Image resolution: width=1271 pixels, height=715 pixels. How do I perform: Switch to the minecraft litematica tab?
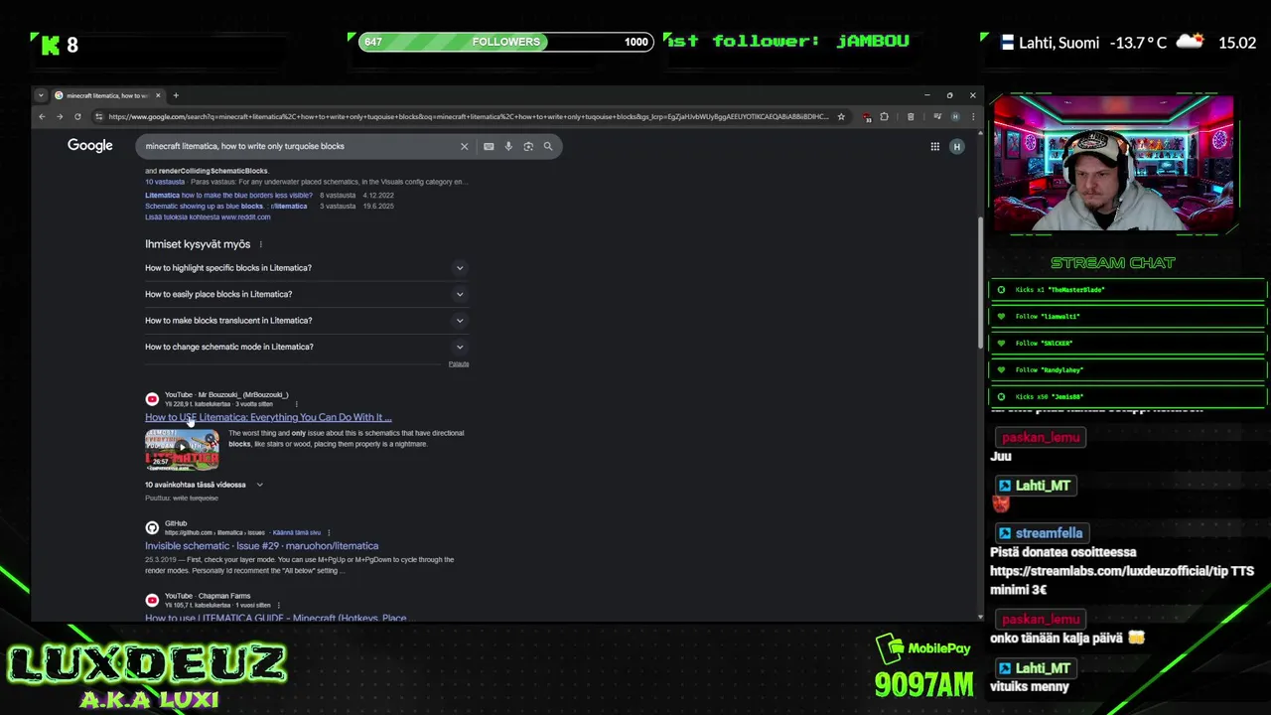106,95
